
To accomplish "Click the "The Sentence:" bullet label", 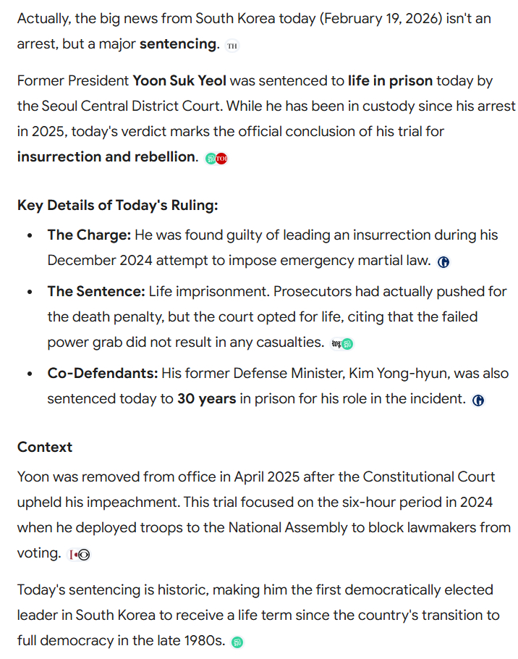I will [96, 291].
